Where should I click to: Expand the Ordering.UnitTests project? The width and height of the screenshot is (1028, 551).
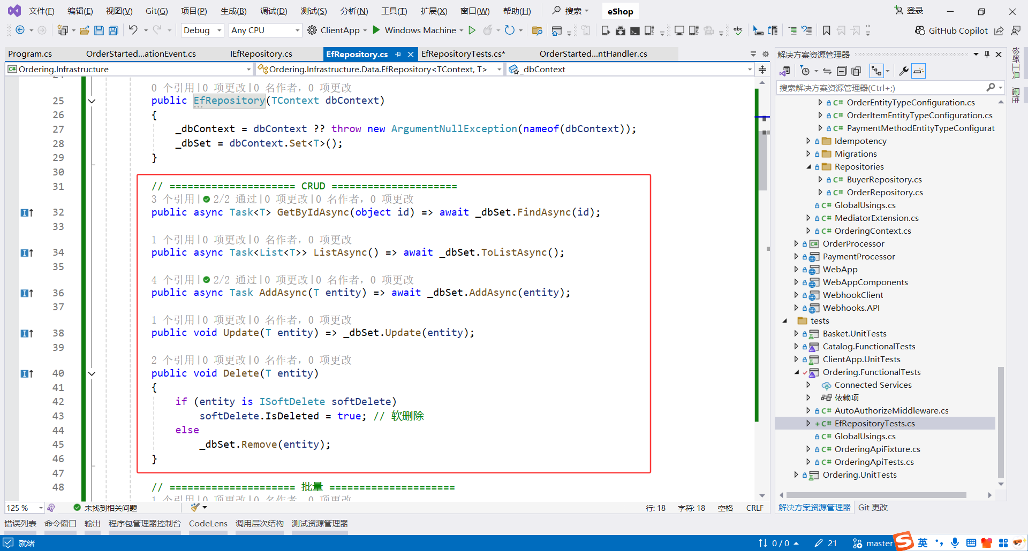pos(796,475)
